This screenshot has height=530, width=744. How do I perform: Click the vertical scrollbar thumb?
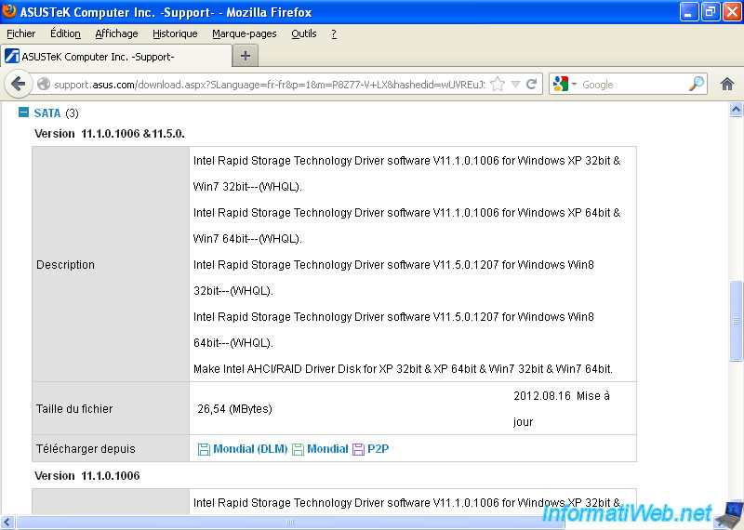pos(736,321)
